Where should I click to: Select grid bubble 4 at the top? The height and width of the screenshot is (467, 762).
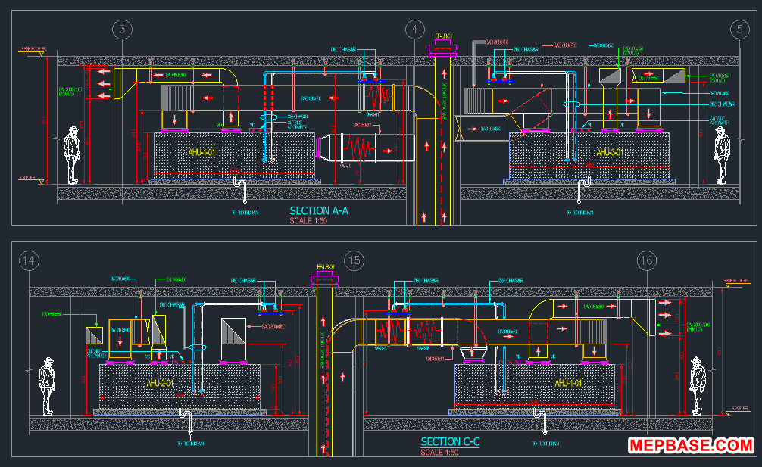415,30
